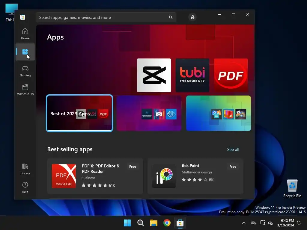Select the Best of 2023 Apps banner
The width and height of the screenshot is (307, 230).
click(79, 113)
